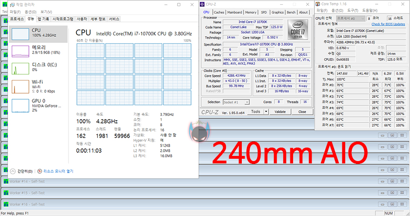The image size is (410, 216).
Task: Click the 코어 #3 temperature value 74°C
Action: coord(352,102)
